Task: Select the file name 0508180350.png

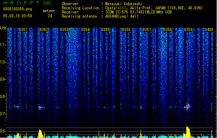Action: (x=18, y=9)
